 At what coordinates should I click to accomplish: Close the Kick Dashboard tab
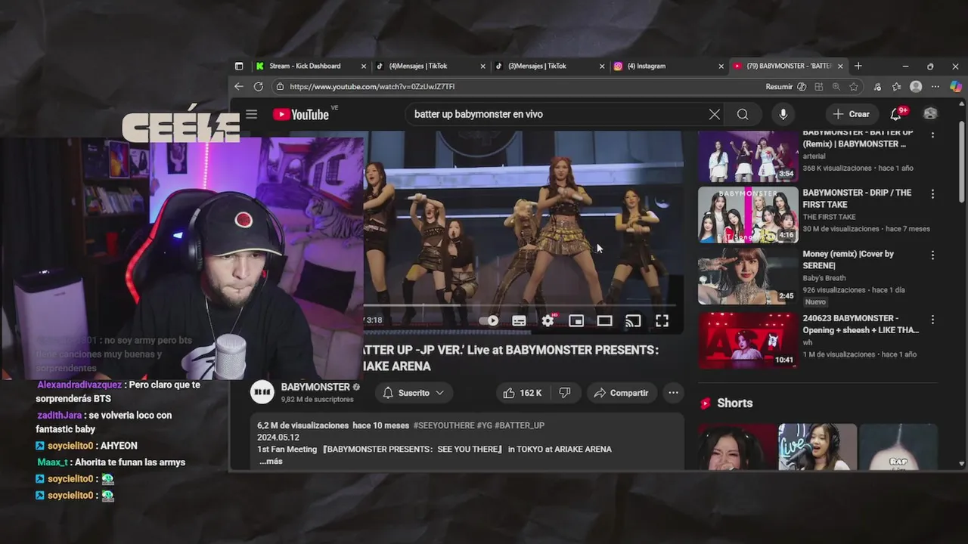click(364, 66)
